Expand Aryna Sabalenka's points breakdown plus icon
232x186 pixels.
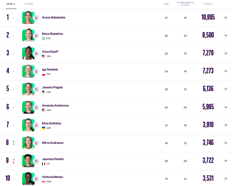pos(226,18)
